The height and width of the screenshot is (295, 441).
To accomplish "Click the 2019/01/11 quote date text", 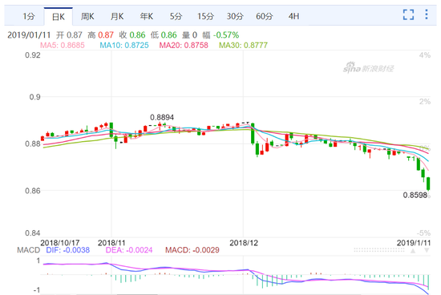I will click(x=29, y=35).
